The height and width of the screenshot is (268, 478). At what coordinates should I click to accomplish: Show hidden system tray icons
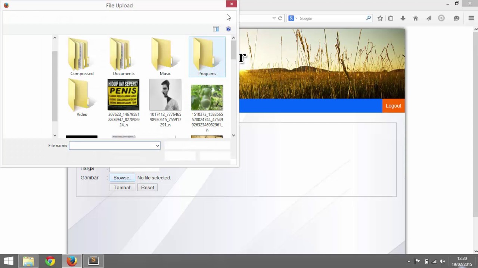coord(409,261)
